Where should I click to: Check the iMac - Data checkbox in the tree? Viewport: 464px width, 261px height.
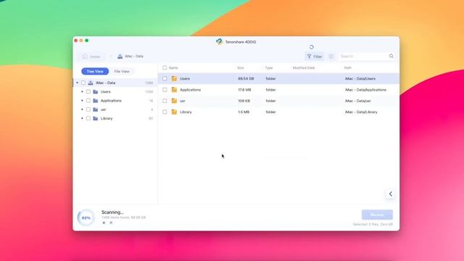coord(83,83)
